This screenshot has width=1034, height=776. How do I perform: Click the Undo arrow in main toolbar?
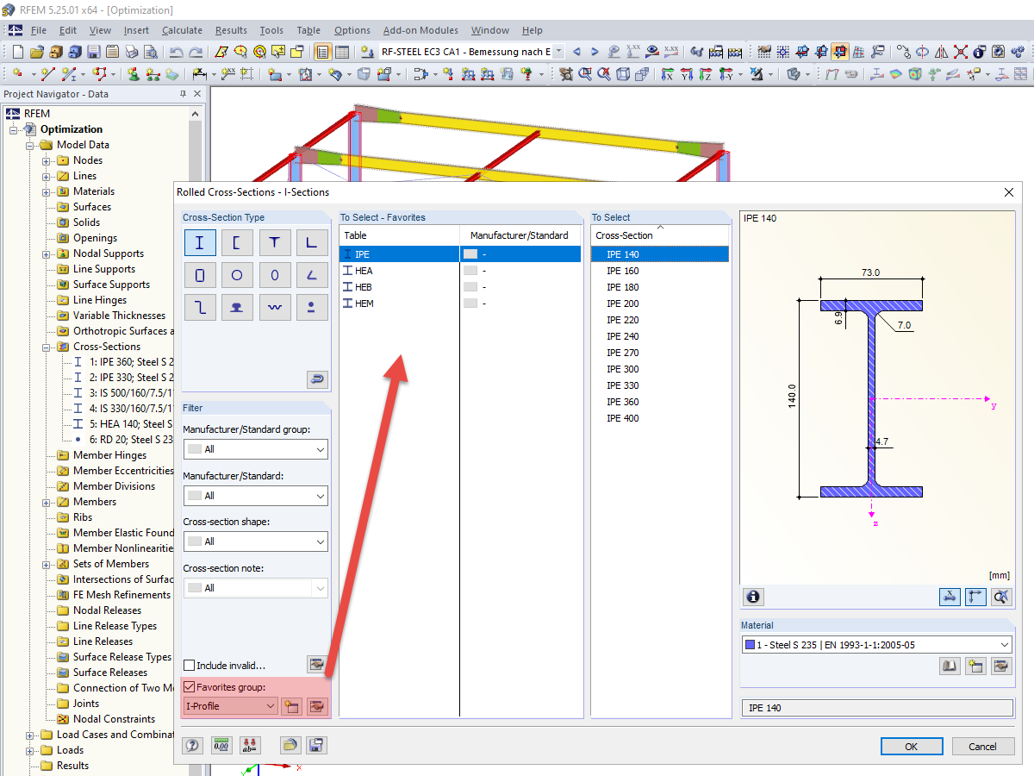pos(176,52)
